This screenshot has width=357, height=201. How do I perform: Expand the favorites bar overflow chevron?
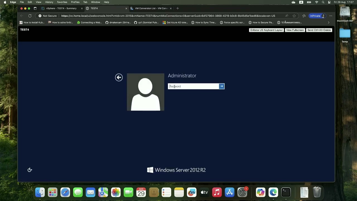[x=329, y=23]
